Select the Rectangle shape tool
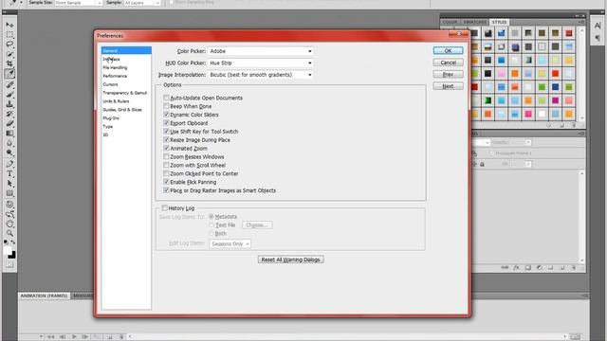Image resolution: width=607 pixels, height=341 pixels. pyautogui.click(x=9, y=193)
